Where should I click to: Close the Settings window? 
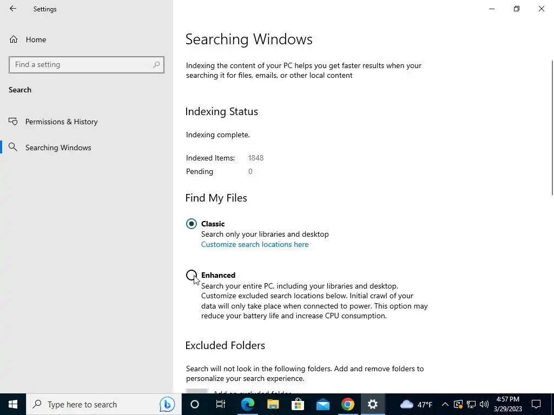tap(541, 9)
